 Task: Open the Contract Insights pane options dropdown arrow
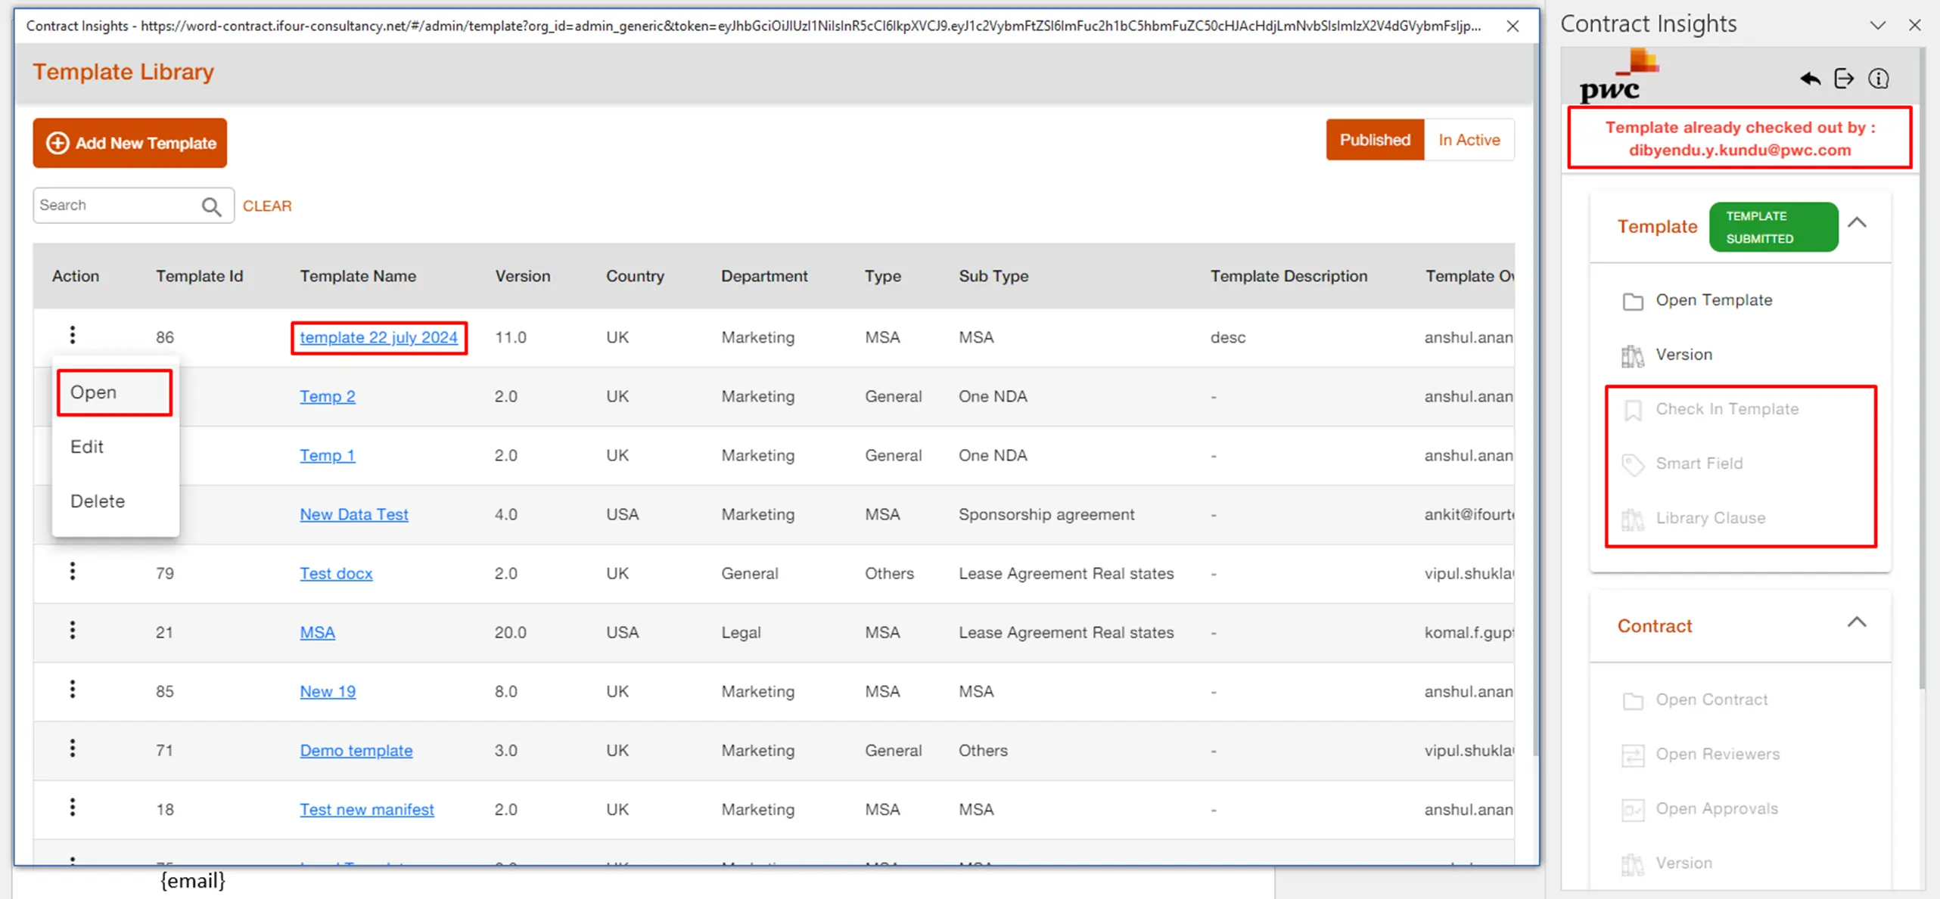[x=1877, y=25]
